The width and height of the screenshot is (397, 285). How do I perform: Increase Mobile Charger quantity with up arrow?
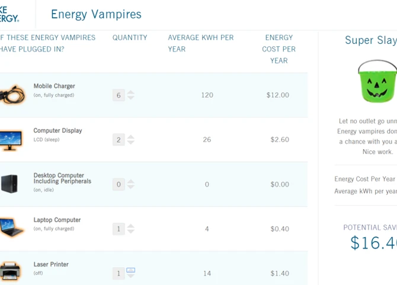pyautogui.click(x=131, y=92)
